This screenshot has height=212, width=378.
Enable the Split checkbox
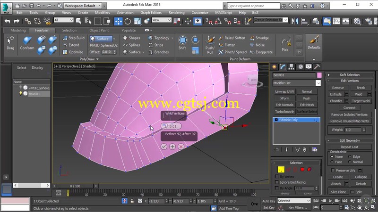[x=352, y=192]
